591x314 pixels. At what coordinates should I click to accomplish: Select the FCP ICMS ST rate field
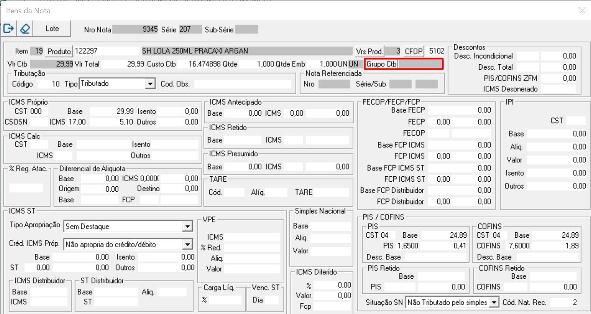pos(439,180)
